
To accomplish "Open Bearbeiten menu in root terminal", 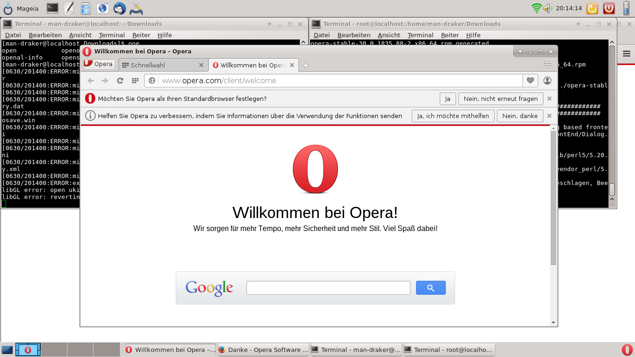I will point(354,35).
